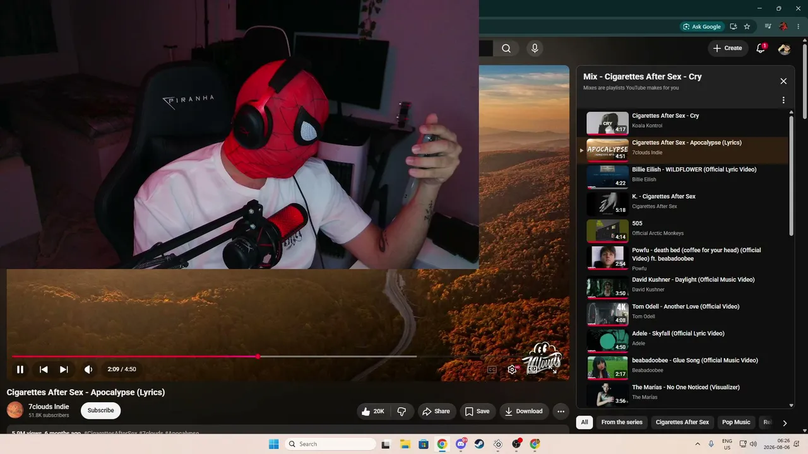Open Microsoft Store from the taskbar
The height and width of the screenshot is (454, 808).
[424, 444]
